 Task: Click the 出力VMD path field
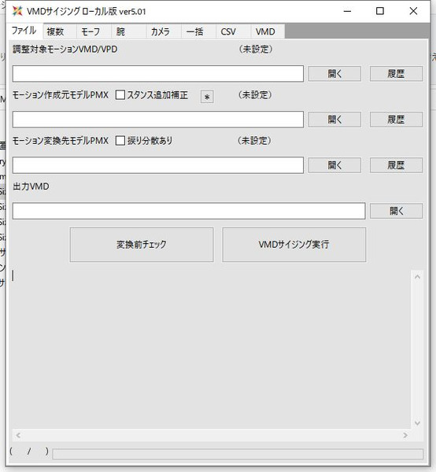(x=189, y=211)
